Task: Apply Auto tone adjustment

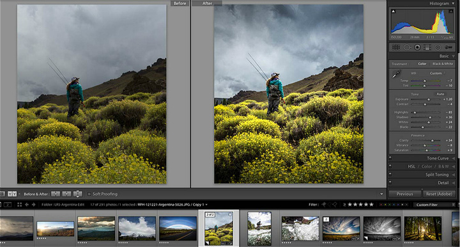Action: pyautogui.click(x=440, y=94)
